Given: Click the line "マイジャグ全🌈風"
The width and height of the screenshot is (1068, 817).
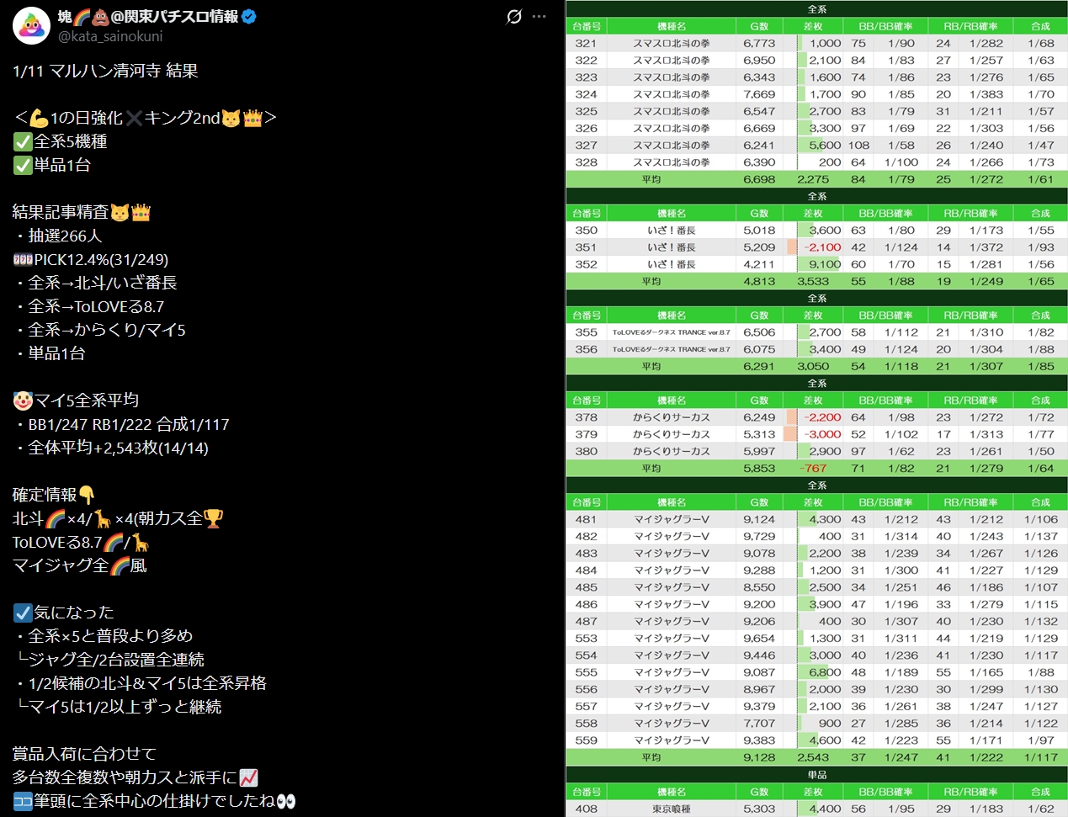Looking at the screenshot, I should 80,565.
